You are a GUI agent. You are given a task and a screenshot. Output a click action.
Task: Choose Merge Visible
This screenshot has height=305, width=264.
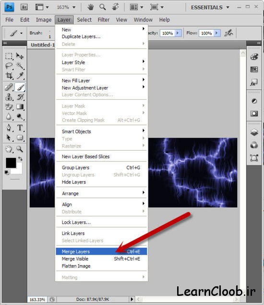tap(101, 259)
